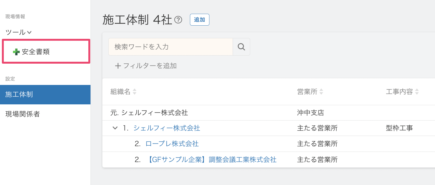This screenshot has height=185, width=435.
Task: Open the ロープレ株式会社 link
Action: [172, 144]
